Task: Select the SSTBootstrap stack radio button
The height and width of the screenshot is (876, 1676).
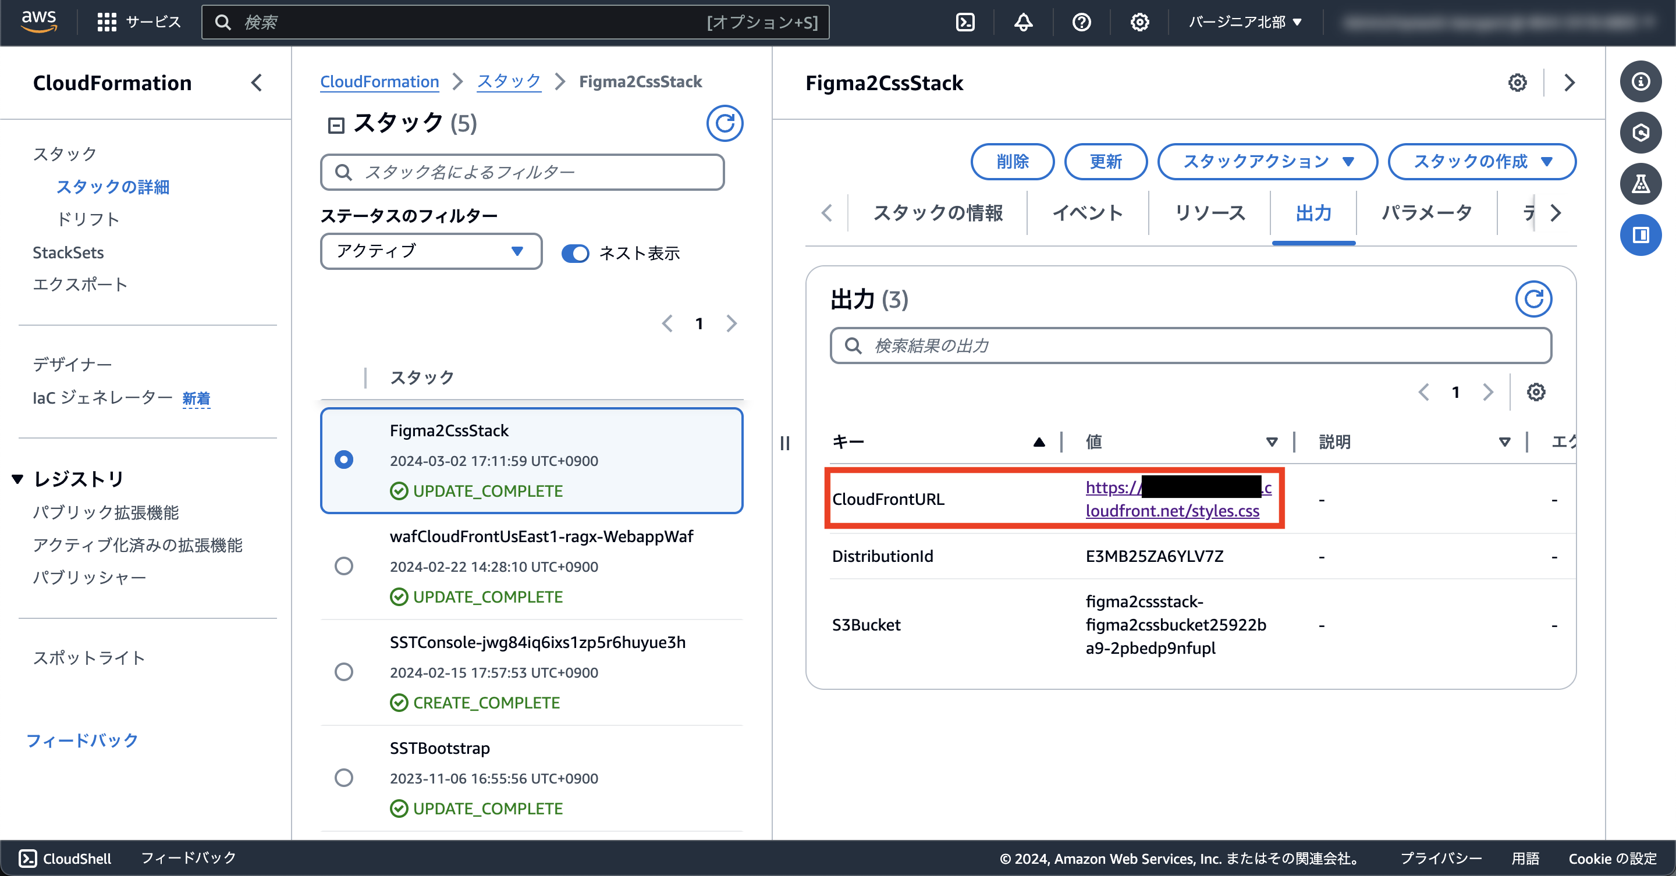Action: (x=343, y=777)
